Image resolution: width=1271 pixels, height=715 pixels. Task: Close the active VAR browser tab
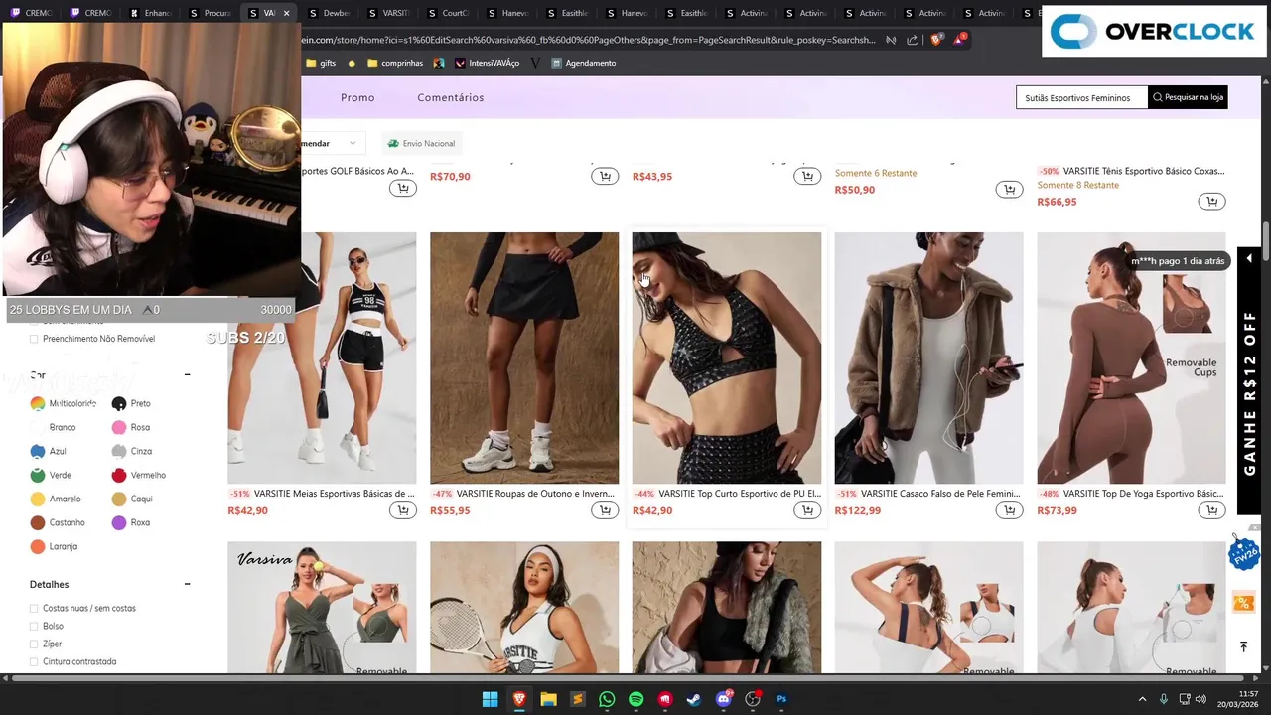click(x=286, y=13)
